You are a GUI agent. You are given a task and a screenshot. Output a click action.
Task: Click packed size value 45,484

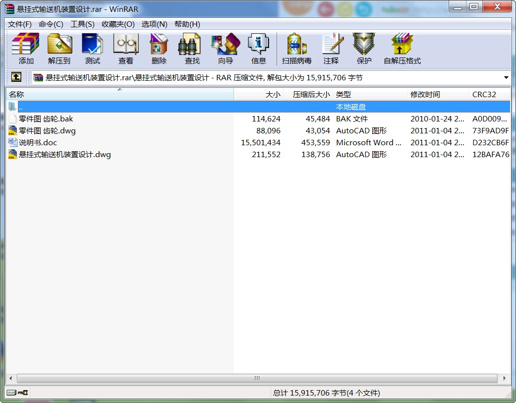click(x=318, y=119)
